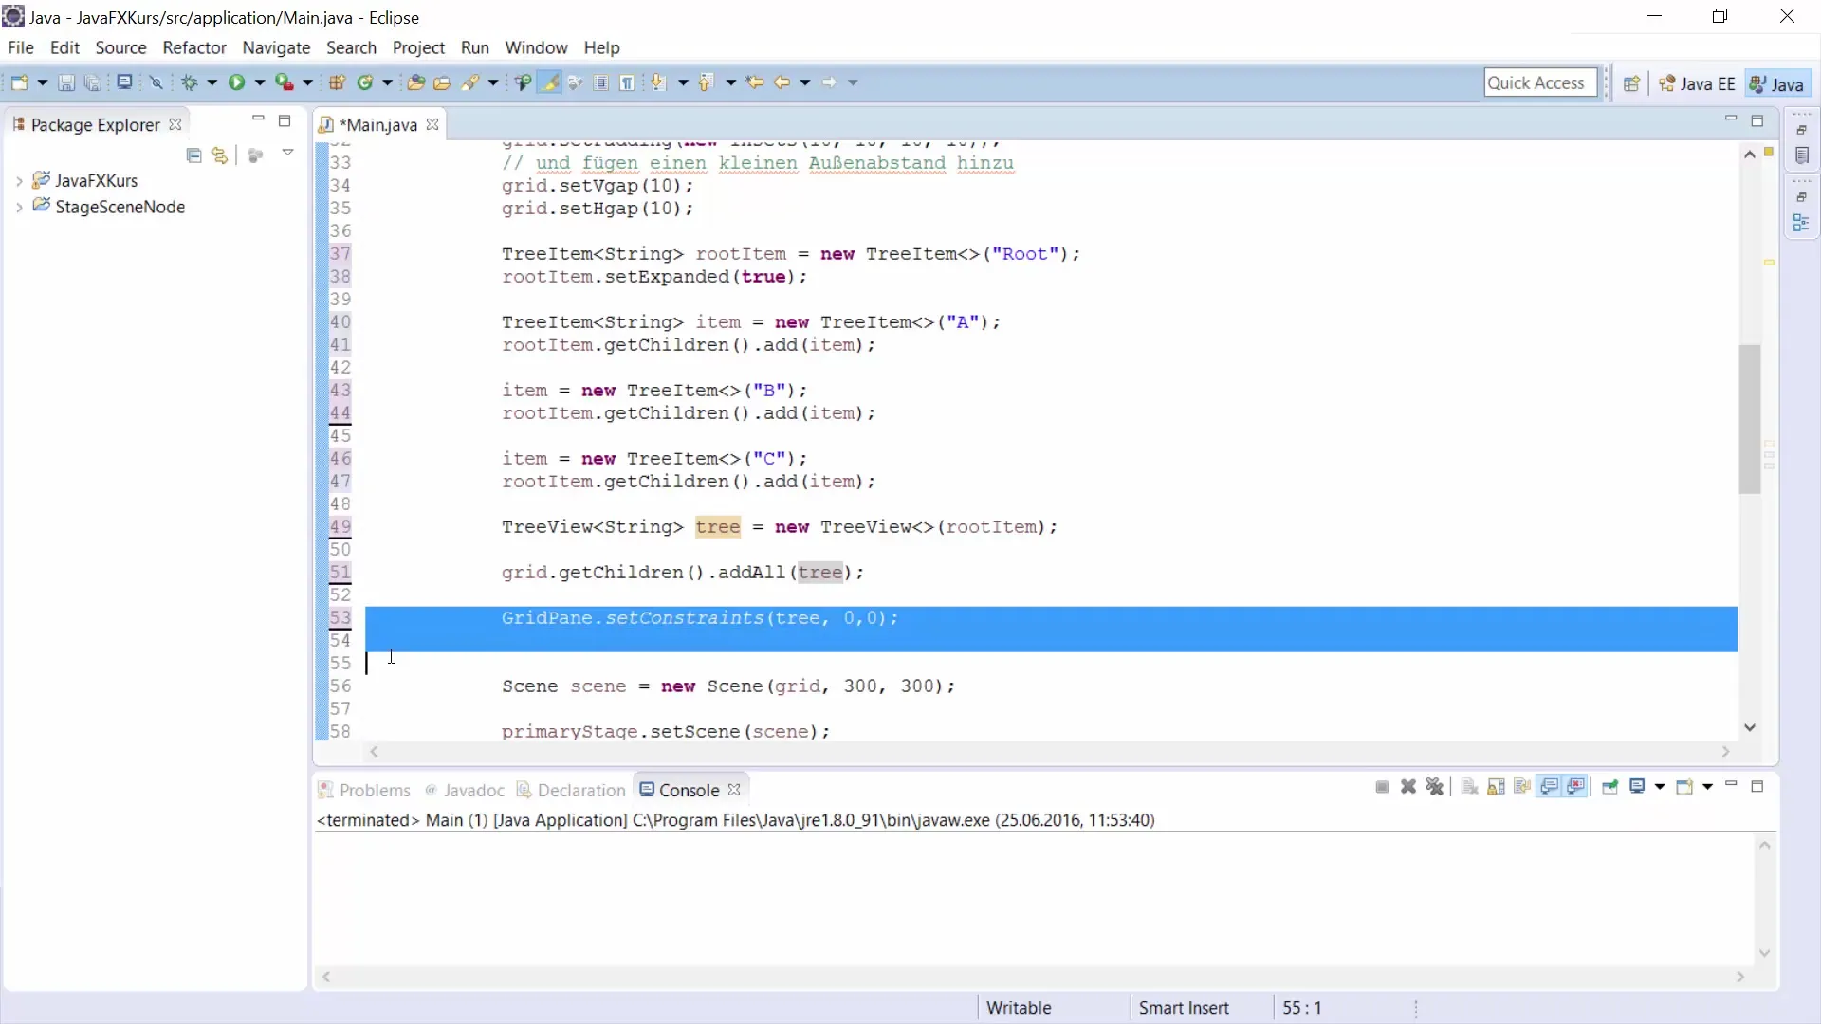Open the Search dropdown arrow
This screenshot has height=1024, width=1821.
493,82
